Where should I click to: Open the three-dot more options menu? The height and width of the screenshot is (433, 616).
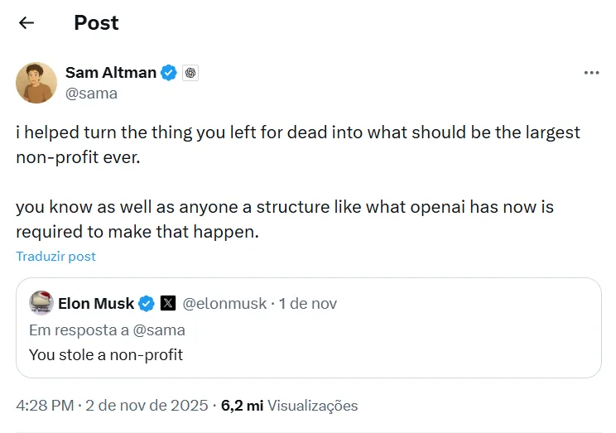pyautogui.click(x=591, y=73)
